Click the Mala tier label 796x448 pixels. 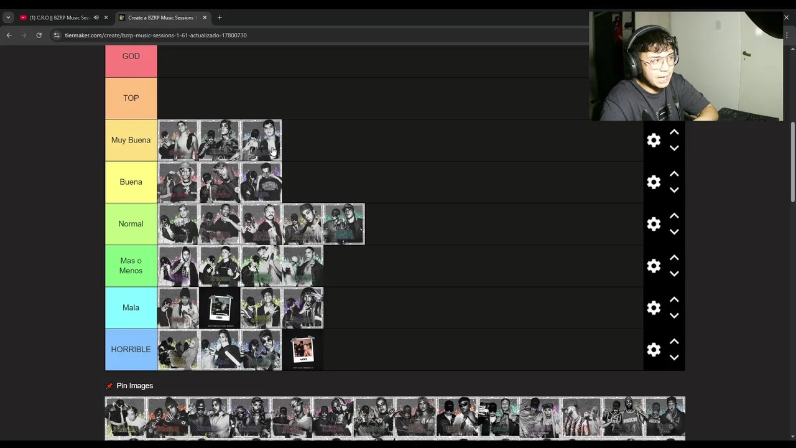click(x=131, y=307)
